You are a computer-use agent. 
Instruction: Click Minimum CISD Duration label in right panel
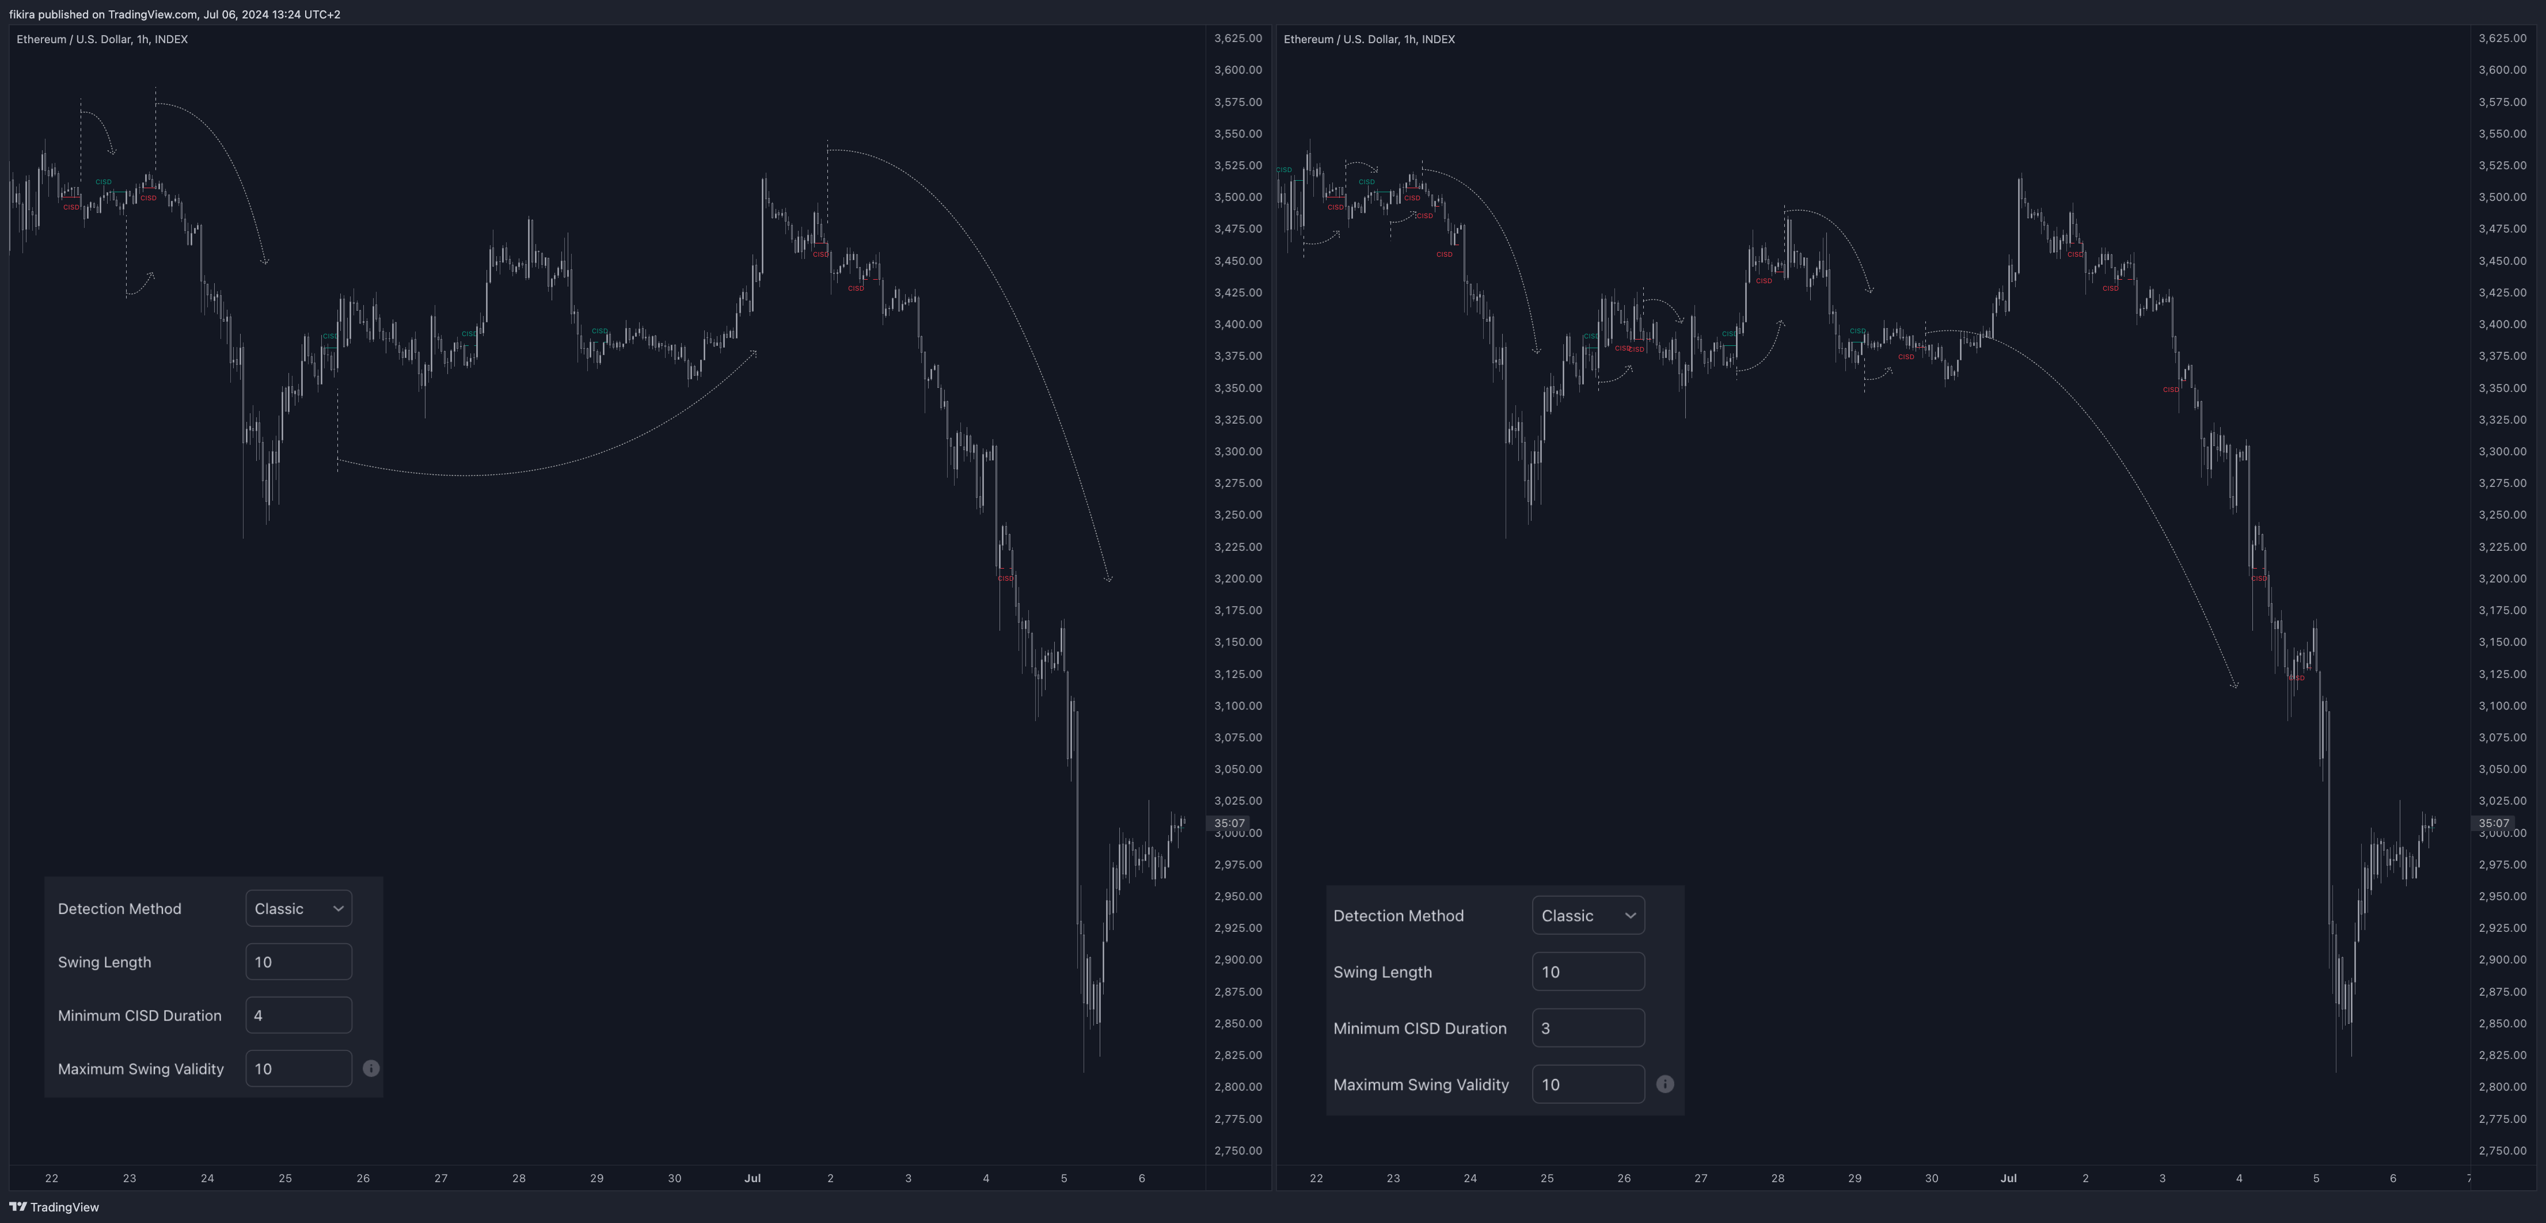pyautogui.click(x=1419, y=1028)
